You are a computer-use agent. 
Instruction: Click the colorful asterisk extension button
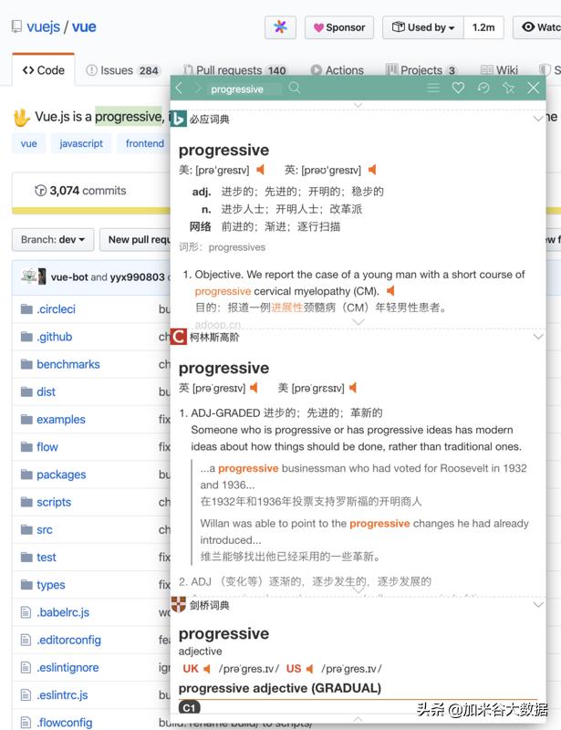coord(280,27)
